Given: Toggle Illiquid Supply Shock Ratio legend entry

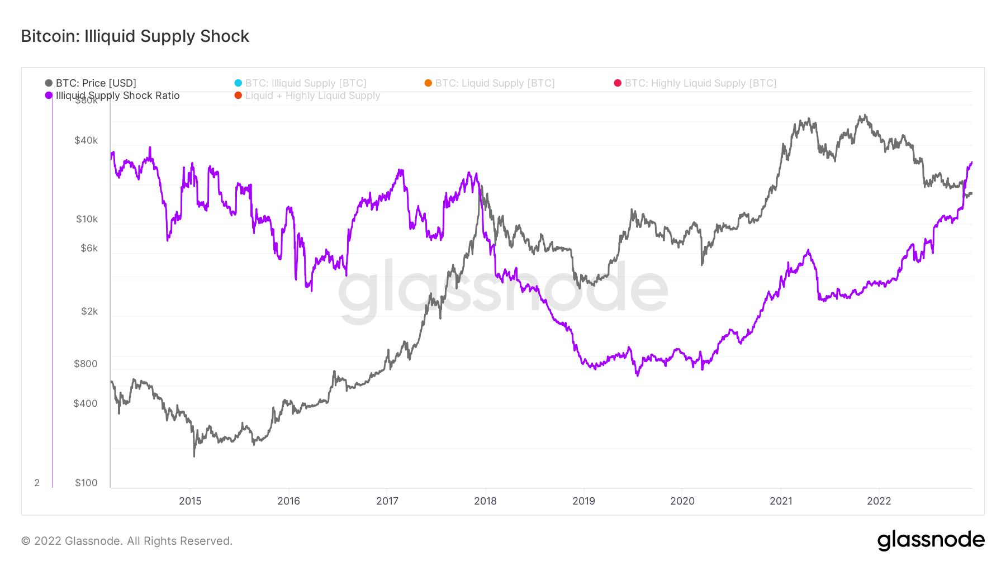Looking at the screenshot, I should click(112, 96).
